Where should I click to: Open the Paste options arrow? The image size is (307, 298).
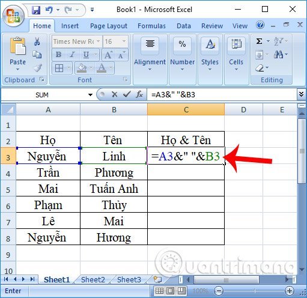point(17,70)
